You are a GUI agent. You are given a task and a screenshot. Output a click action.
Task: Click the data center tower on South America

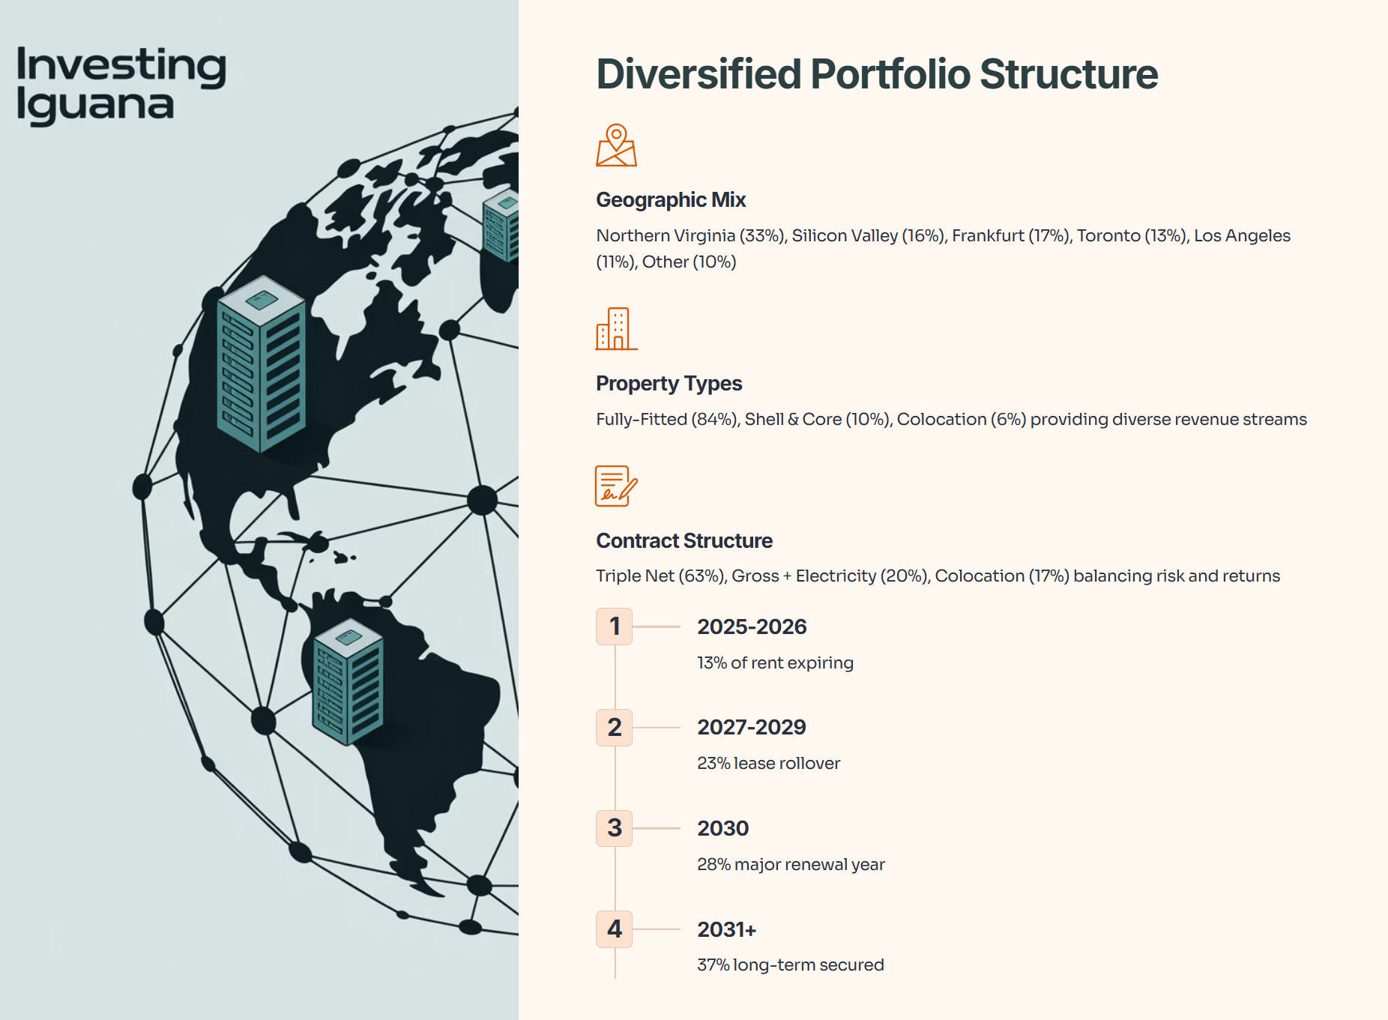pyautogui.click(x=348, y=681)
